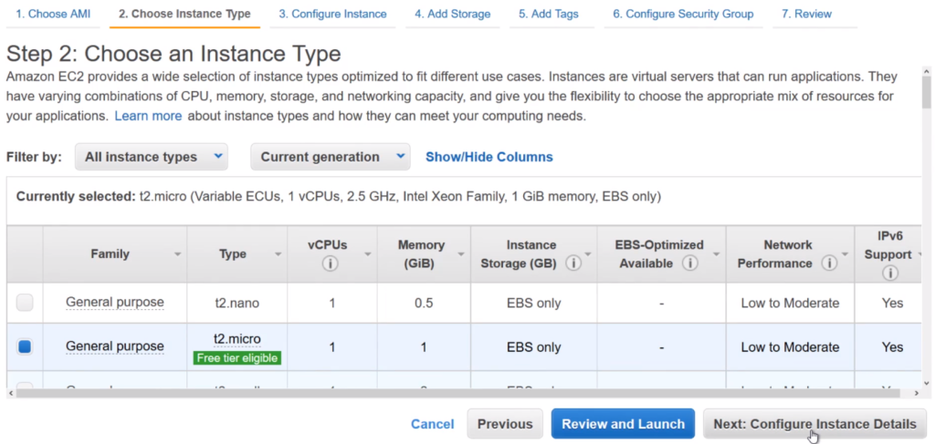Click the Show/Hide Columns link
The height and width of the screenshot is (444, 935).
489,157
